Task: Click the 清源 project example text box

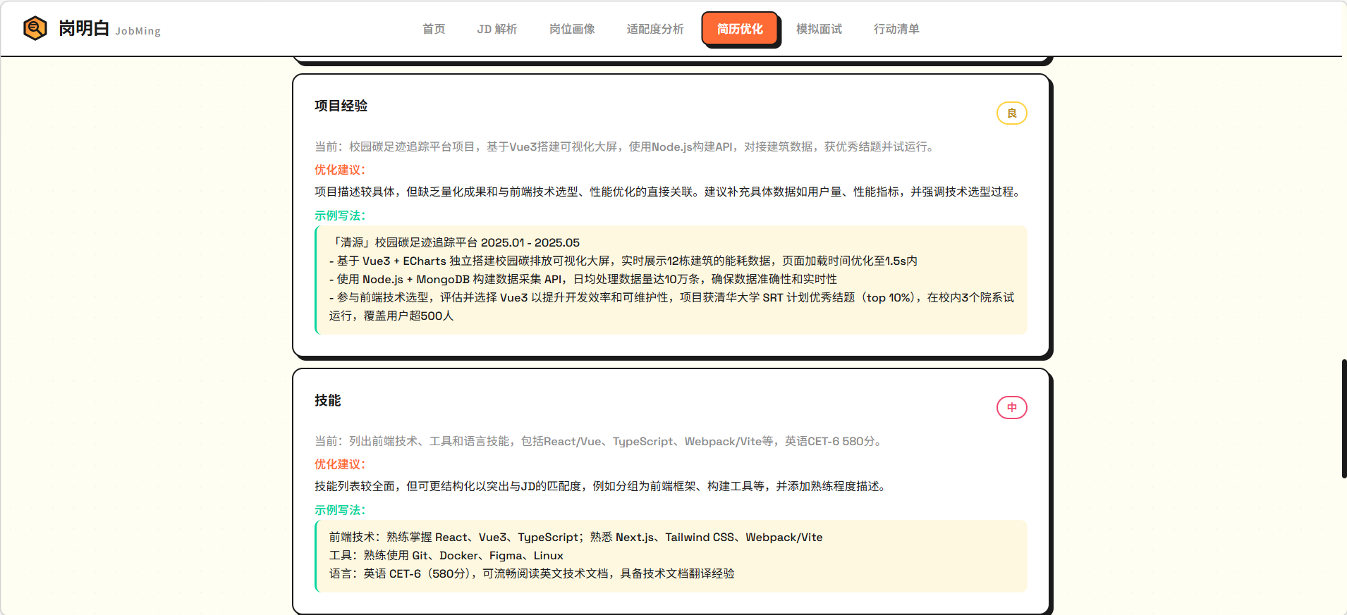Action: 671,280
